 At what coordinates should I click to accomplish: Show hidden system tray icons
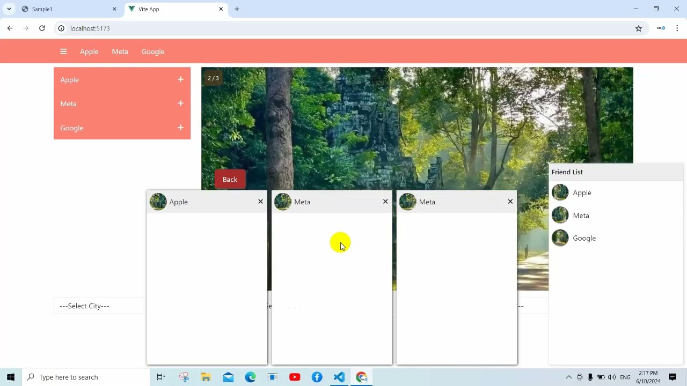(569, 377)
